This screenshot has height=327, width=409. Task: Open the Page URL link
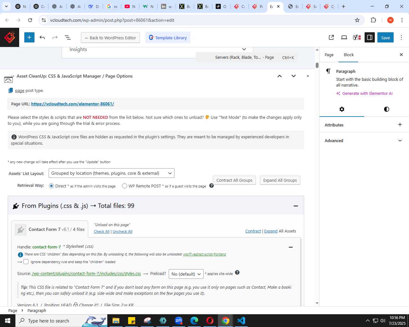click(x=73, y=104)
